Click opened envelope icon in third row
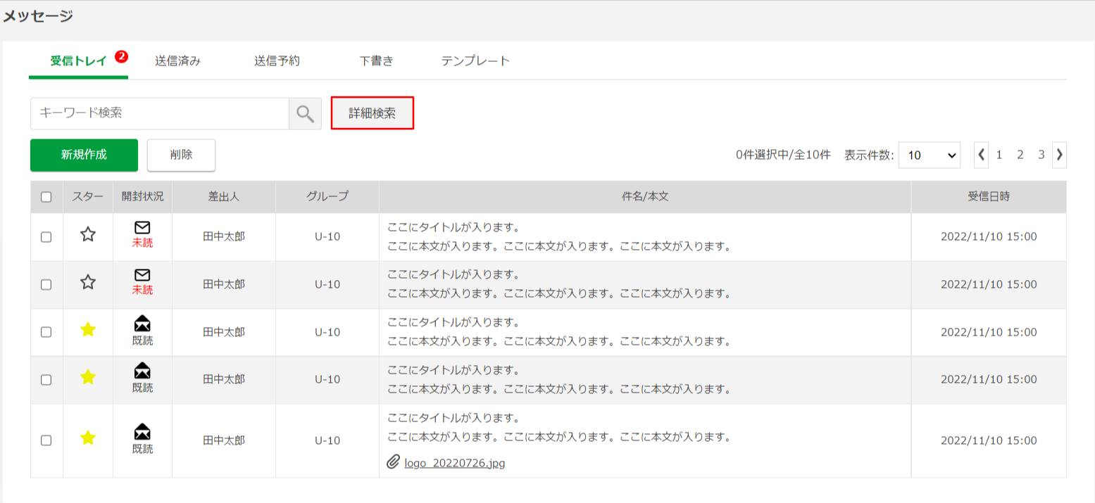Viewport: 1095px width, 503px height. [142, 323]
